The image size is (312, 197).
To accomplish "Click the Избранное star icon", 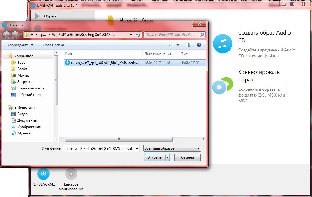I will [10, 56].
